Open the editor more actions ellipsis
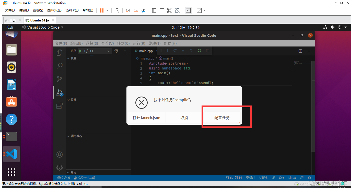Viewport: 351px width, 188px height. 309,51
